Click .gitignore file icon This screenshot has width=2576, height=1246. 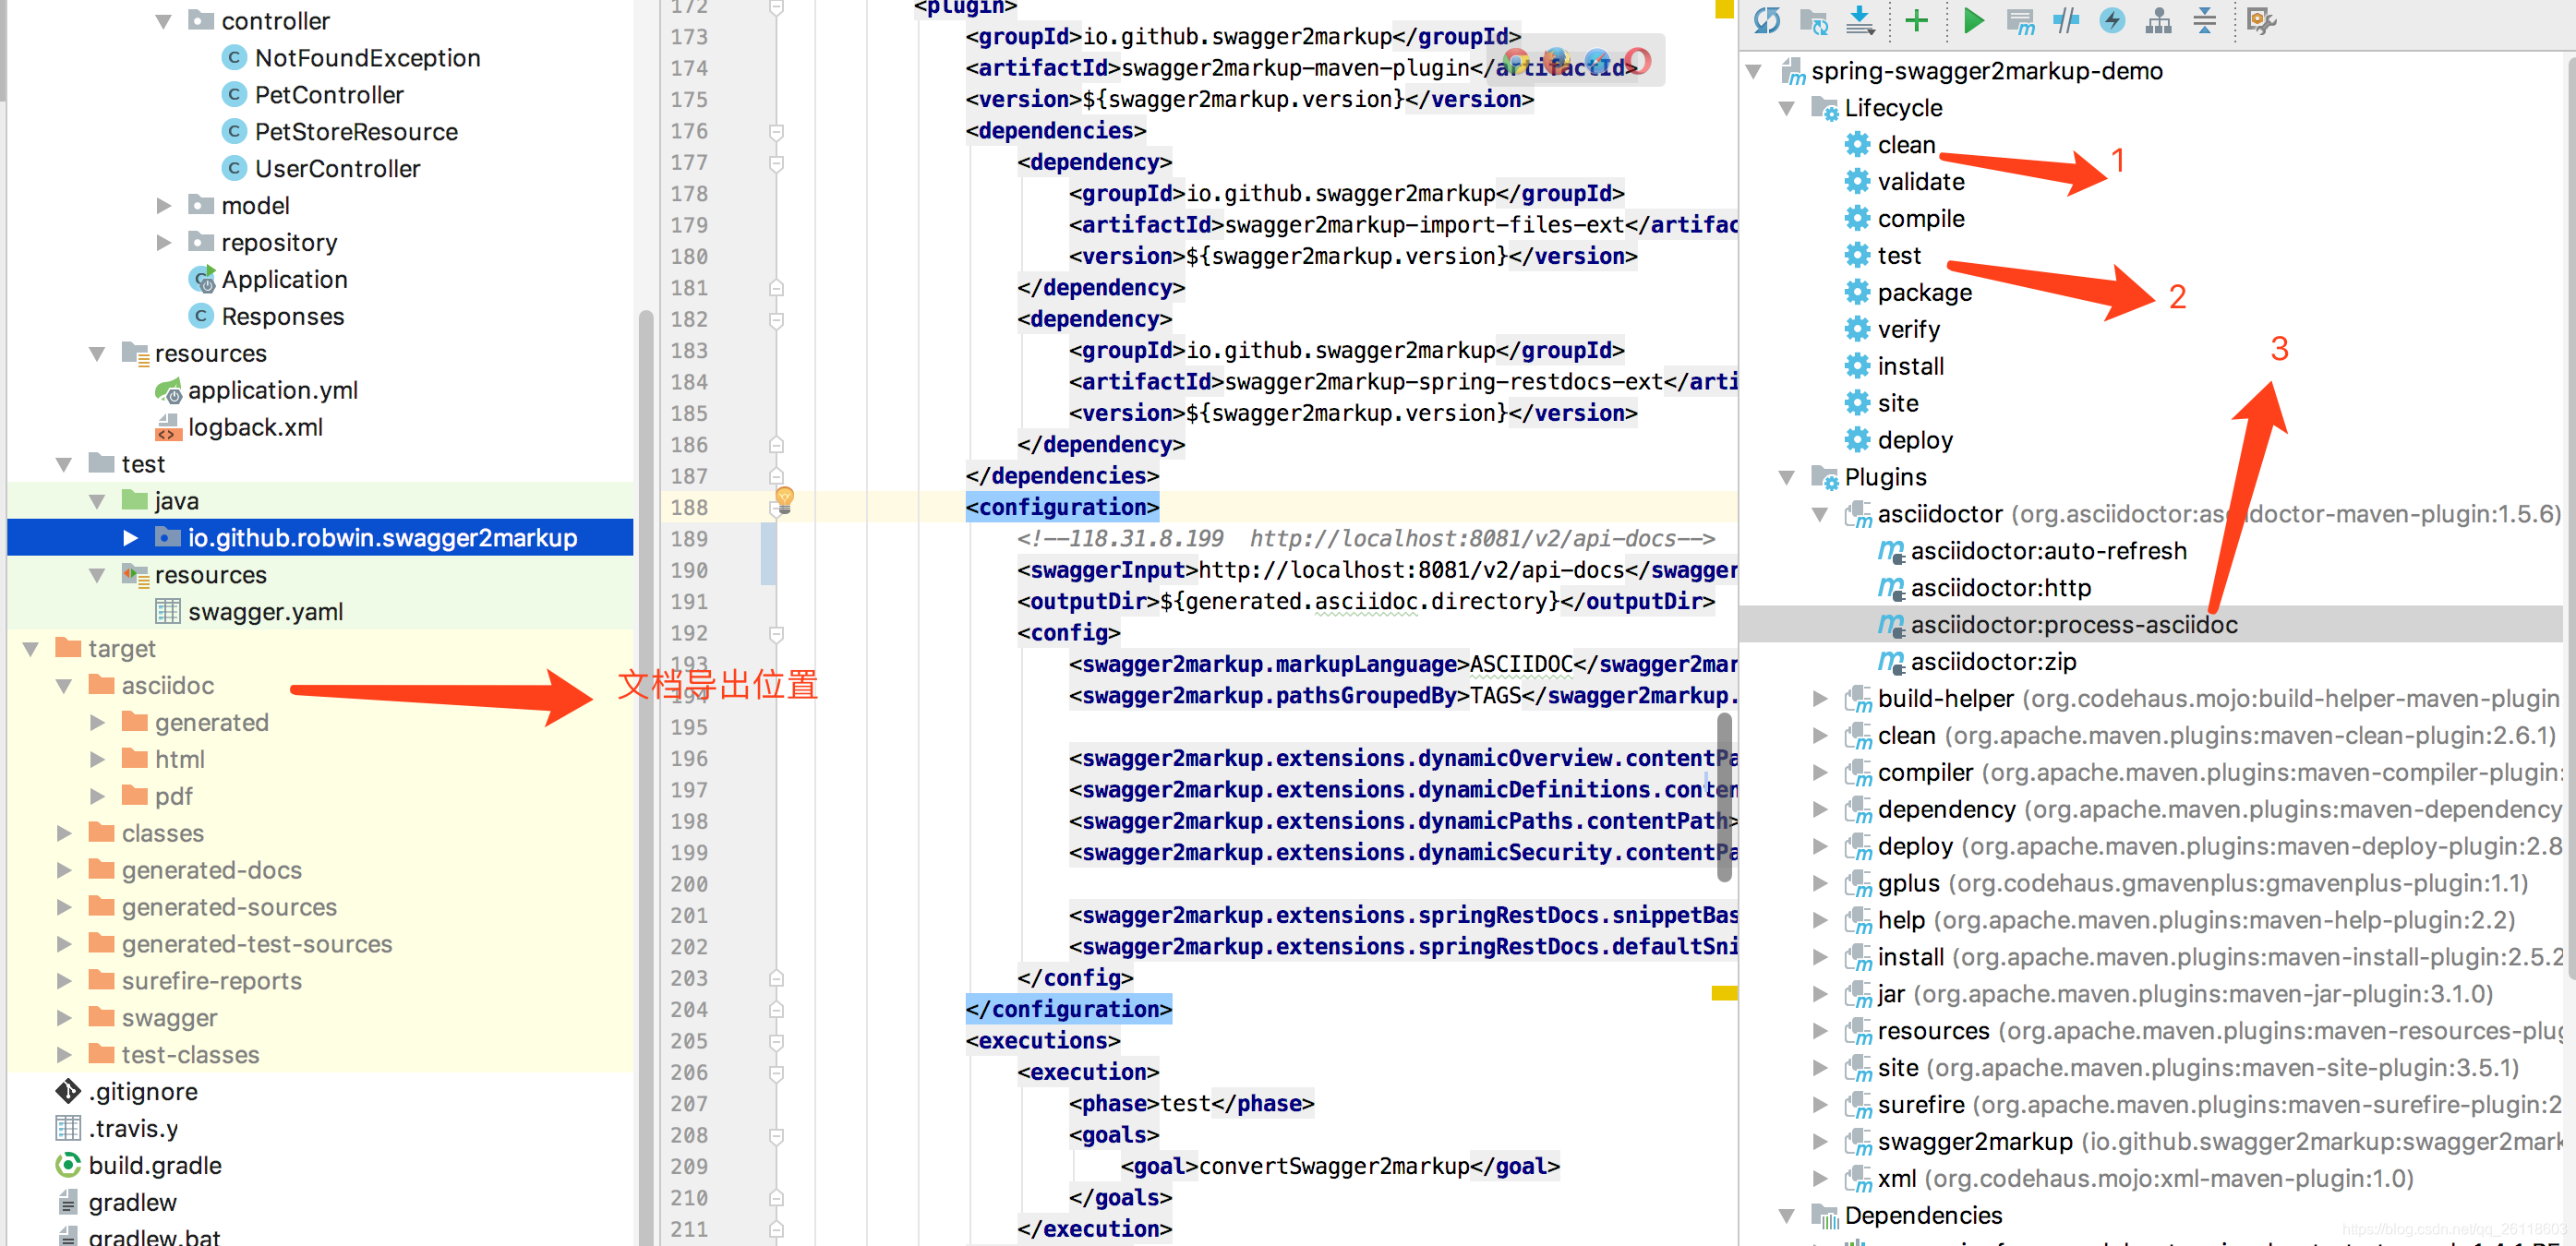click(68, 1091)
